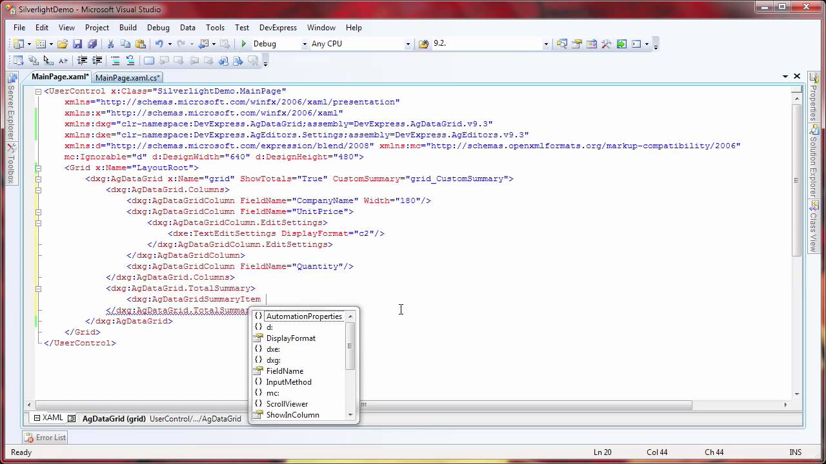Open the Server Explorer side tab

[x=11, y=106]
